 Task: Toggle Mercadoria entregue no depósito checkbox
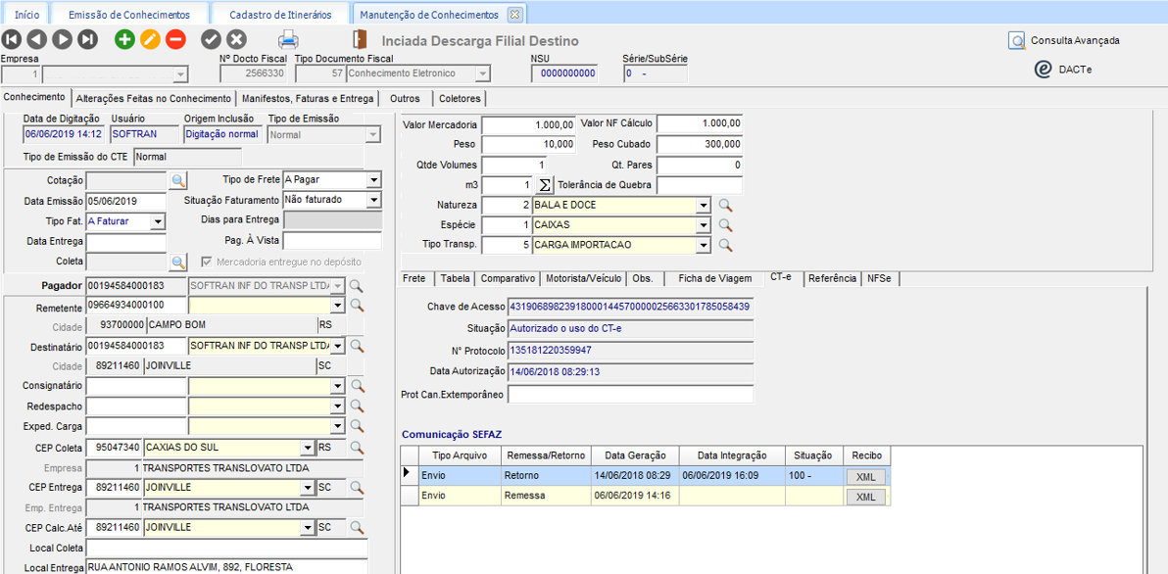click(x=206, y=262)
